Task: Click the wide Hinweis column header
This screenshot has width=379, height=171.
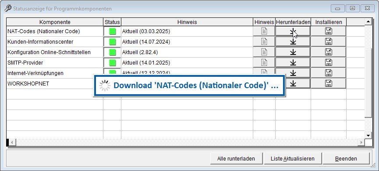Action: tap(187, 22)
